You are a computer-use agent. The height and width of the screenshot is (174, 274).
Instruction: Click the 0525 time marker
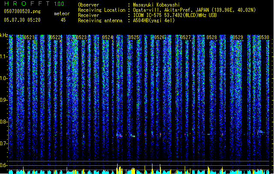(133, 37)
